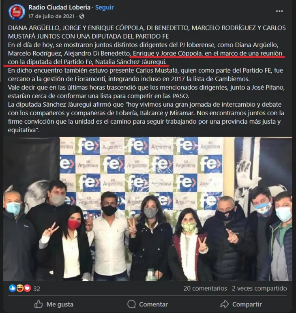Show who reacted via the 32 count
Image resolution: width=296 pixels, height=313 pixels.
click(x=37, y=289)
